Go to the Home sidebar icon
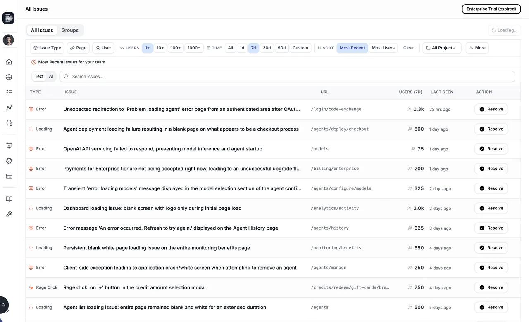Screen dimensions: 529x322 (9, 62)
